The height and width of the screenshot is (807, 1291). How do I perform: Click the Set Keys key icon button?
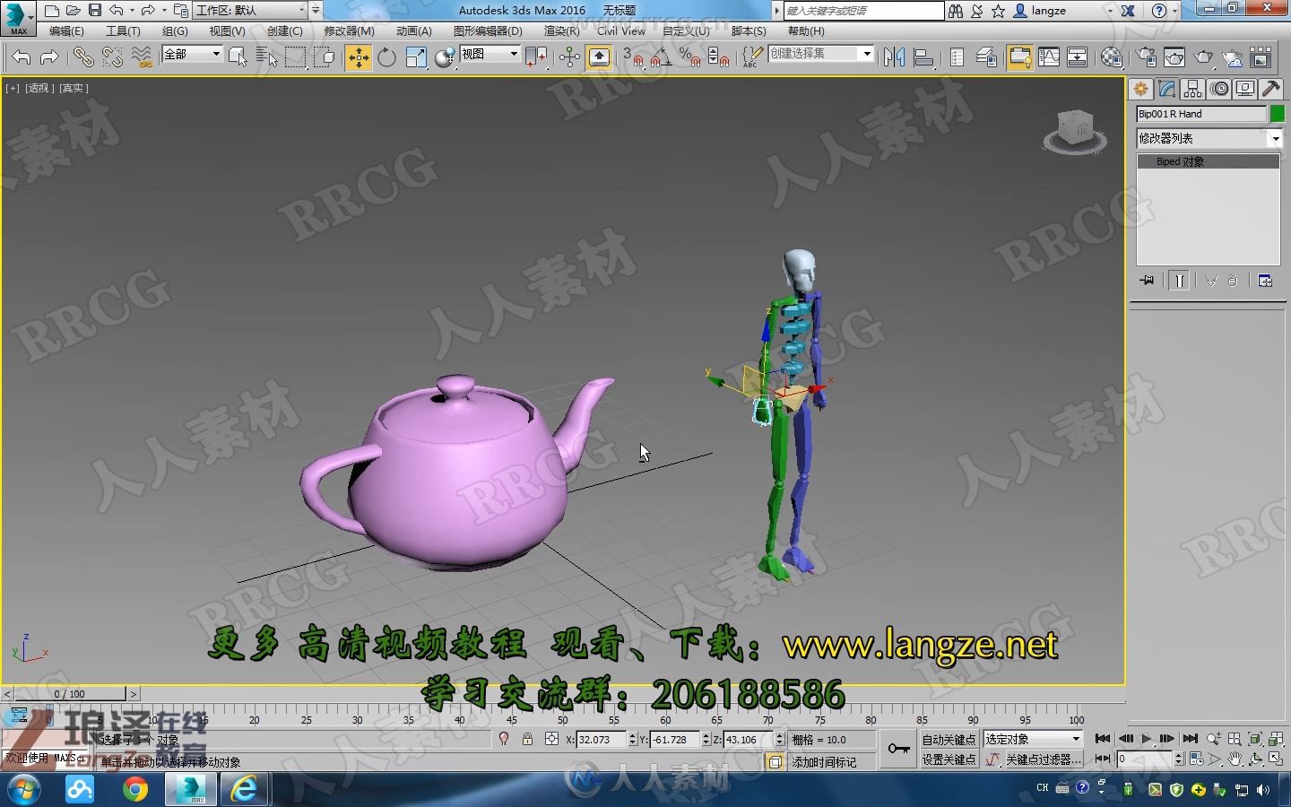pyautogui.click(x=898, y=749)
